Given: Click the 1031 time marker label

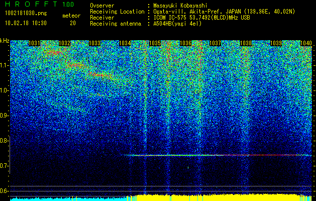Looking at the screenshot, I should 34,43.
